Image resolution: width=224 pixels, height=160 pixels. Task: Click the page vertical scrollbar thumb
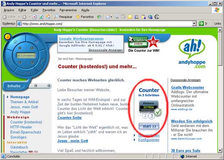[220, 49]
